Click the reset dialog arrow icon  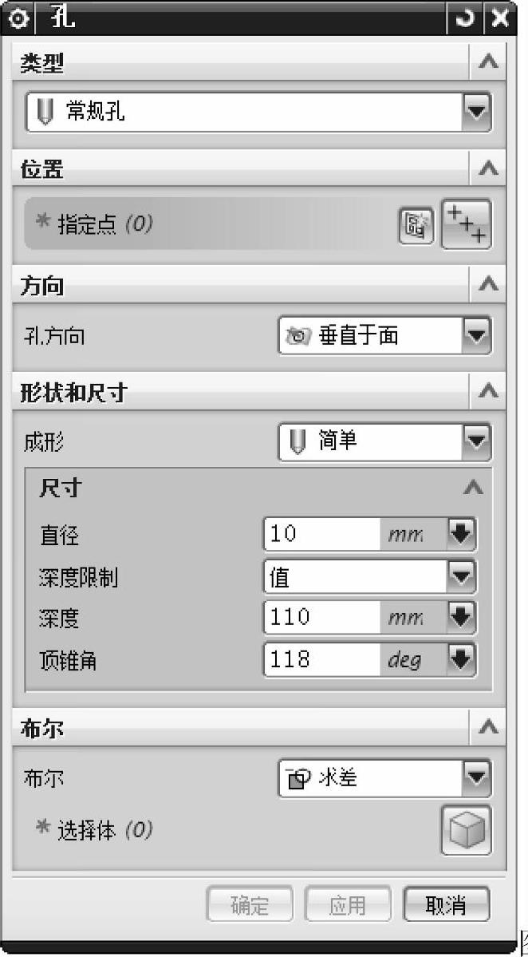466,18
